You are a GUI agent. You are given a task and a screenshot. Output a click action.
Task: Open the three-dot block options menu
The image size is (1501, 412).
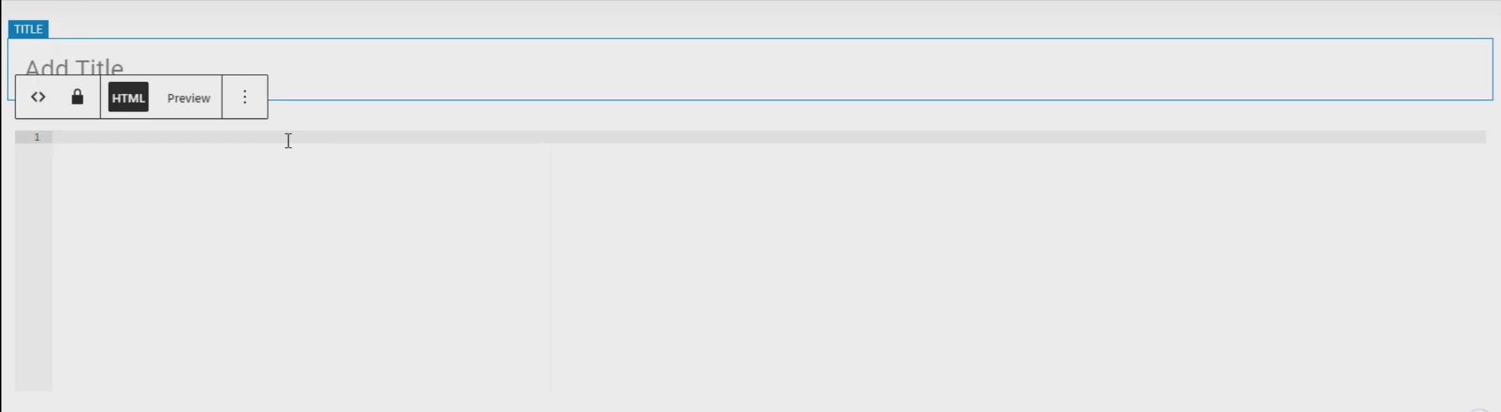(245, 97)
